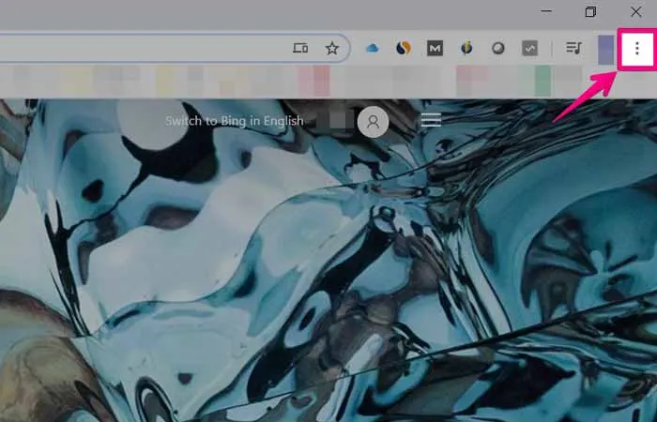Open the media controls playlist icon
Screen dimensions: 657x422
click(x=573, y=48)
